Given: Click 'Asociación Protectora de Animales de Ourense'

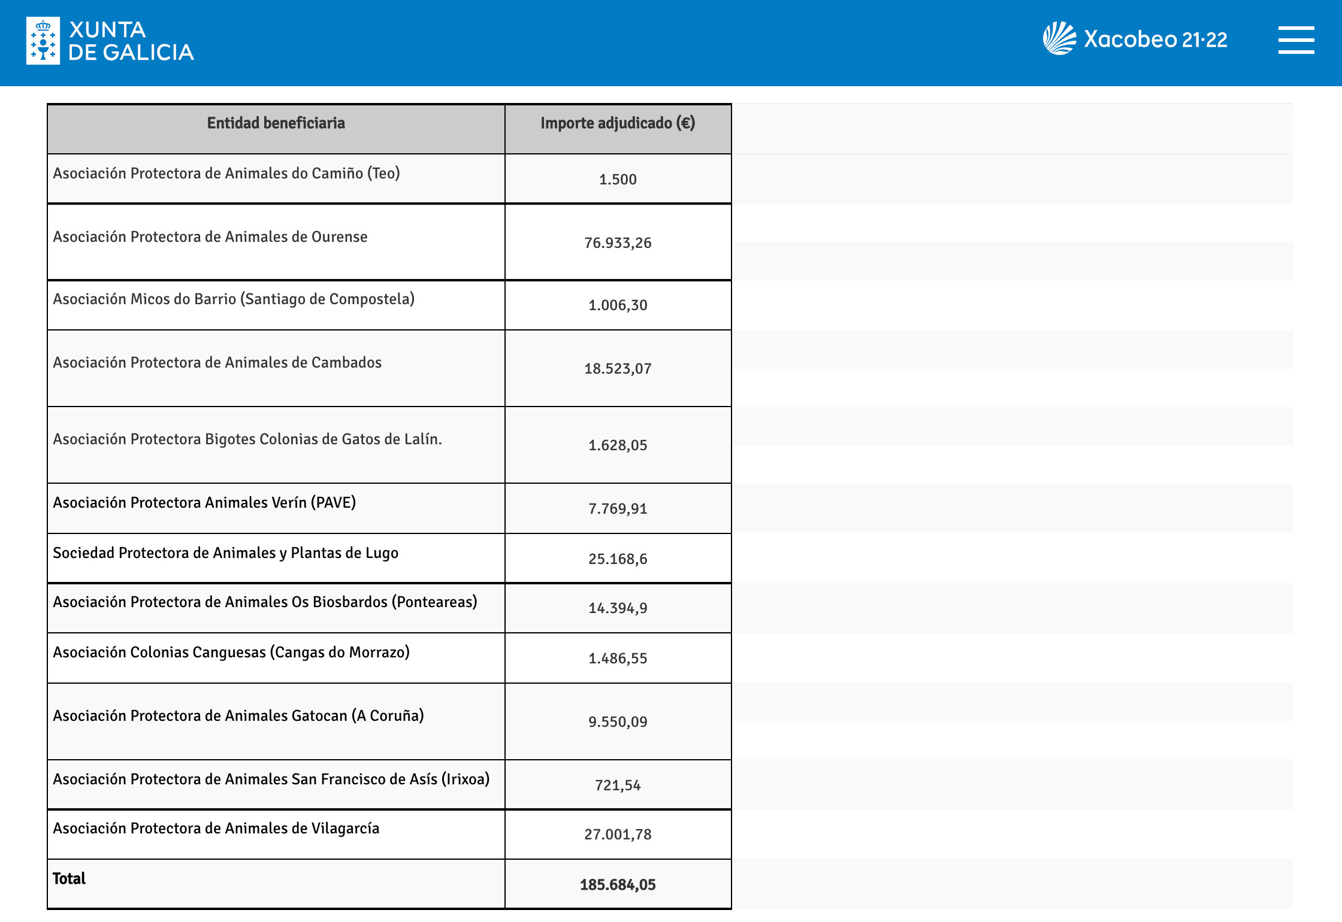Looking at the screenshot, I should coord(210,237).
